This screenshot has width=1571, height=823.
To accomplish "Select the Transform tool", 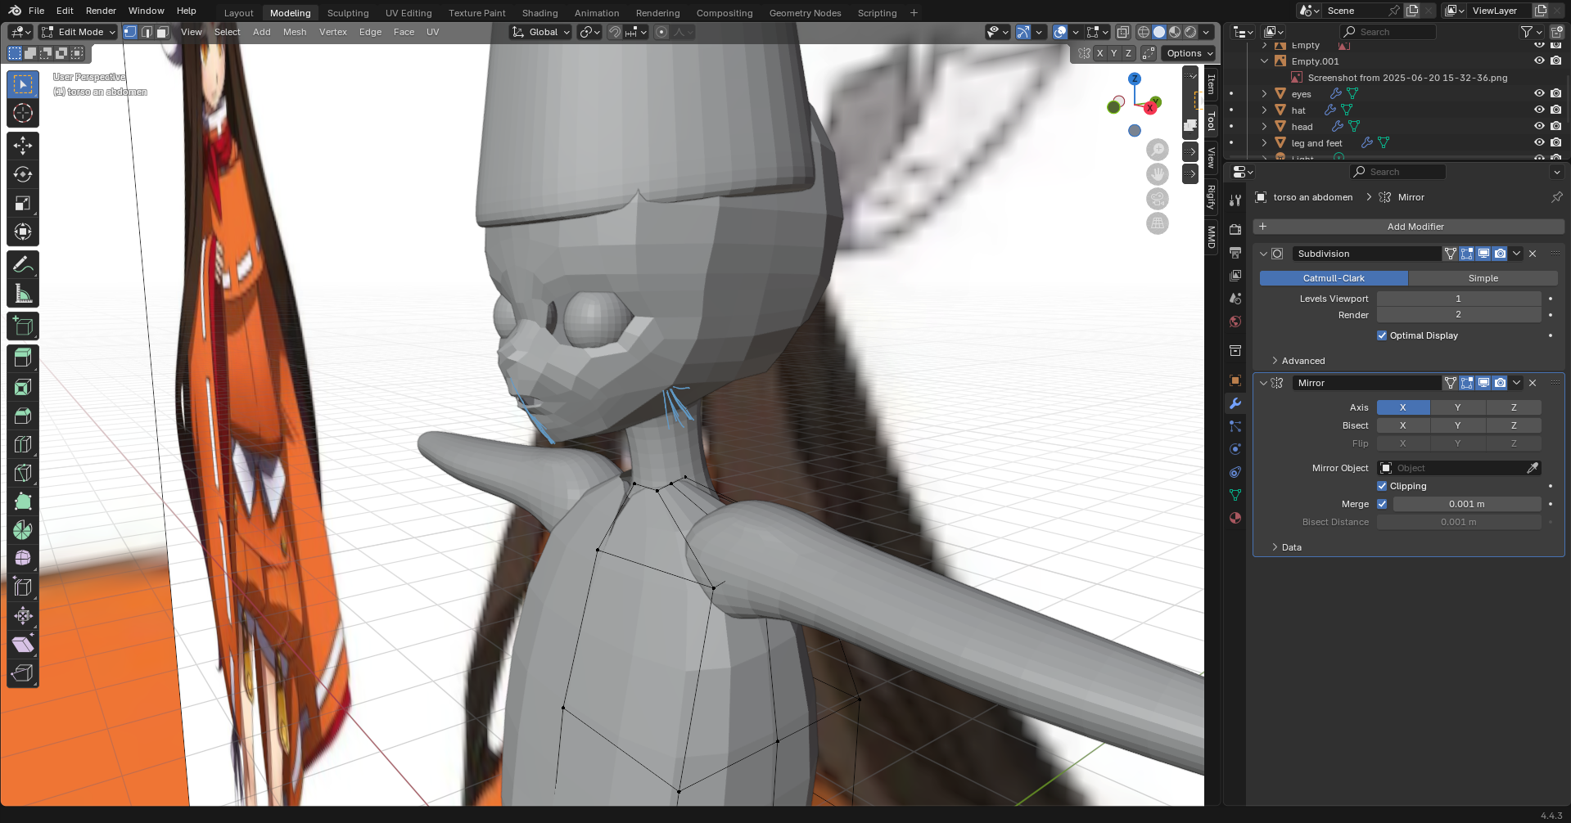I will (23, 232).
